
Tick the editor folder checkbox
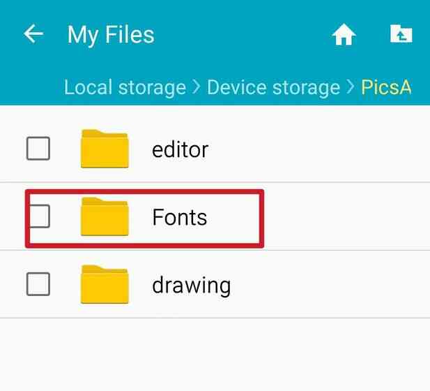click(38, 149)
